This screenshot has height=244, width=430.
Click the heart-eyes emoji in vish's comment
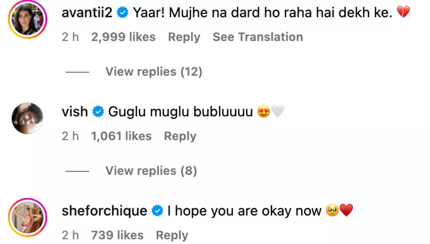(264, 112)
